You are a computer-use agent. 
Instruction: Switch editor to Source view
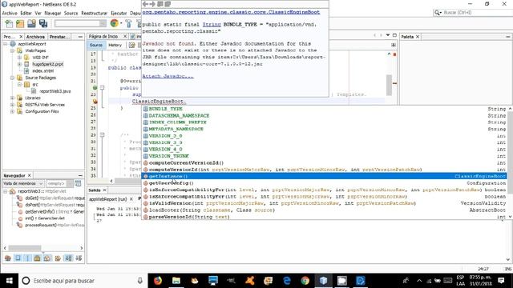tap(96, 45)
